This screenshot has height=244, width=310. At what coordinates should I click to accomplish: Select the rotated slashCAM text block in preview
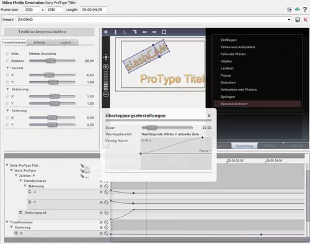pos(146,56)
